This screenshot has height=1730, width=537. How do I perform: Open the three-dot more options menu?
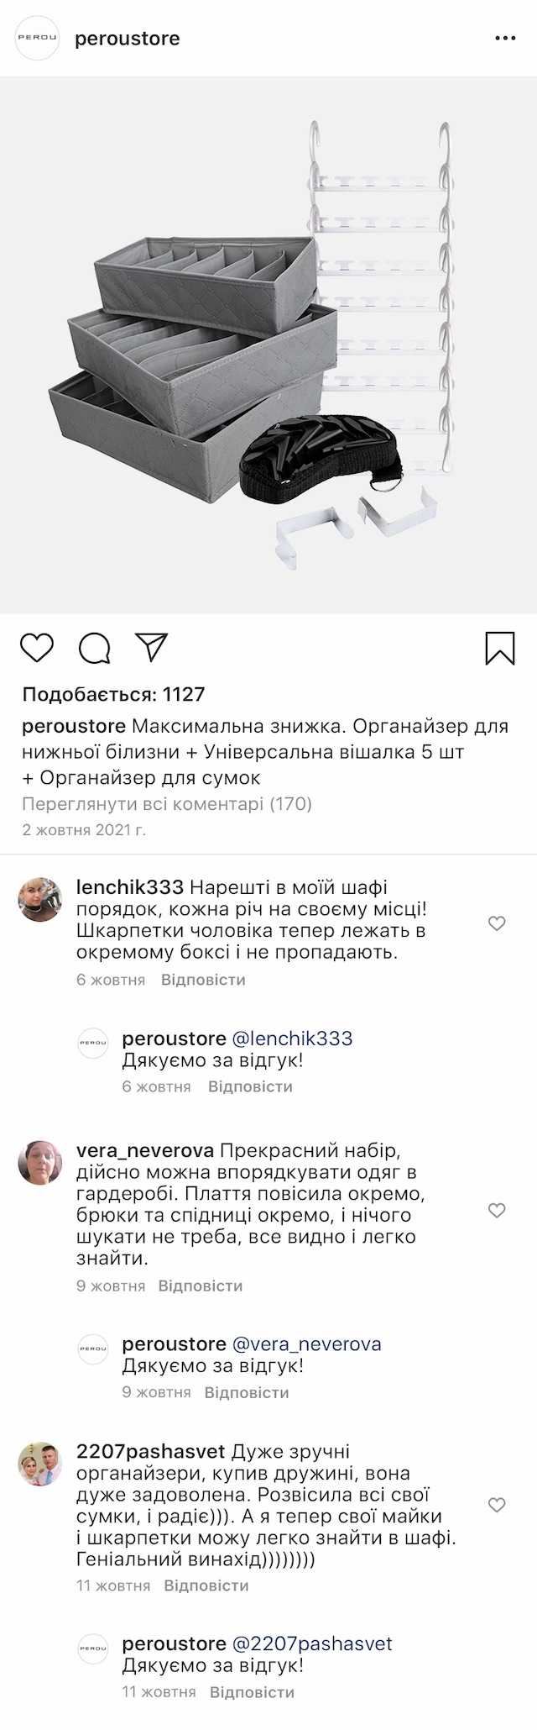click(x=505, y=39)
